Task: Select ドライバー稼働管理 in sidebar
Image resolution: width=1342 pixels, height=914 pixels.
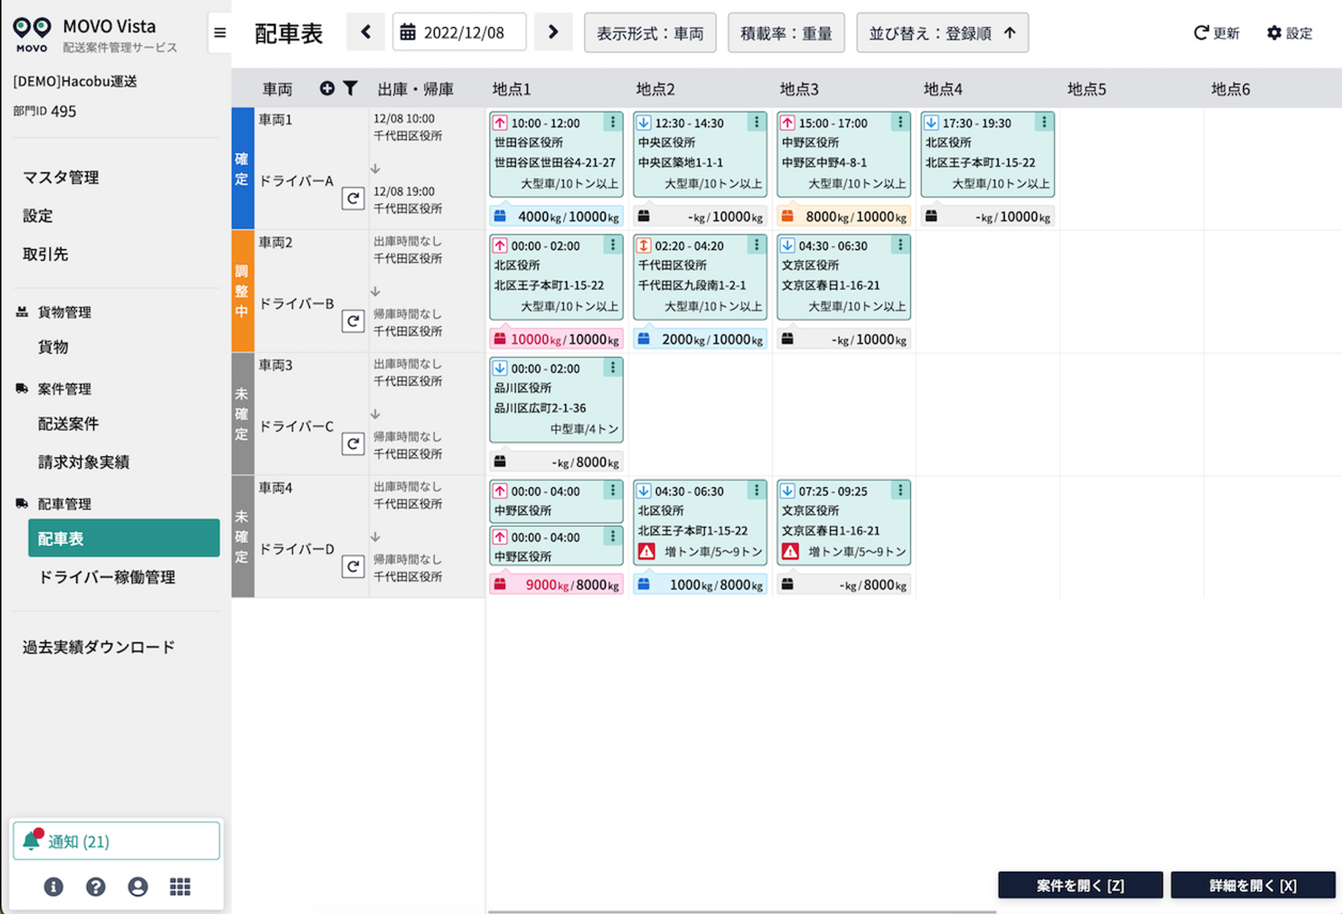Action: [x=107, y=577]
